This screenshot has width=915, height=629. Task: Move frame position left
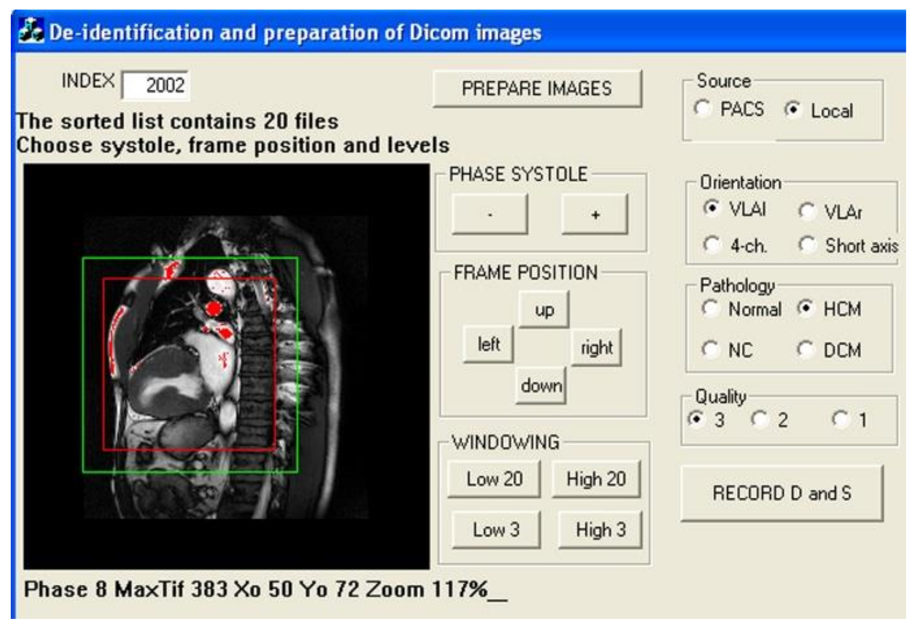click(488, 344)
